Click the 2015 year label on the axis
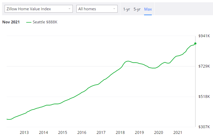This screenshot has height=139, width=213. coord(63,133)
